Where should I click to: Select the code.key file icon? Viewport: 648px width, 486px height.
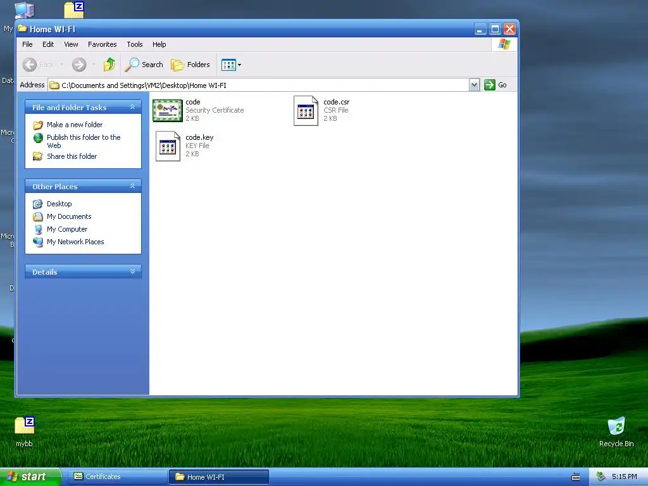pyautogui.click(x=168, y=146)
